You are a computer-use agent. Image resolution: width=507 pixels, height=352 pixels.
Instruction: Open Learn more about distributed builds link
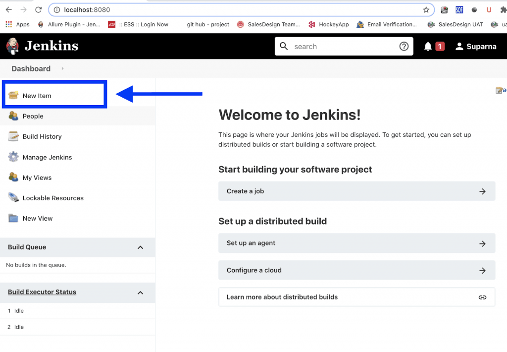pyautogui.click(x=356, y=297)
